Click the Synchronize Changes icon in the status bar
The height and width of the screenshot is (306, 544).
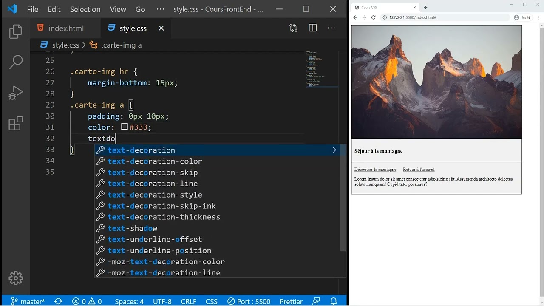pos(58,301)
